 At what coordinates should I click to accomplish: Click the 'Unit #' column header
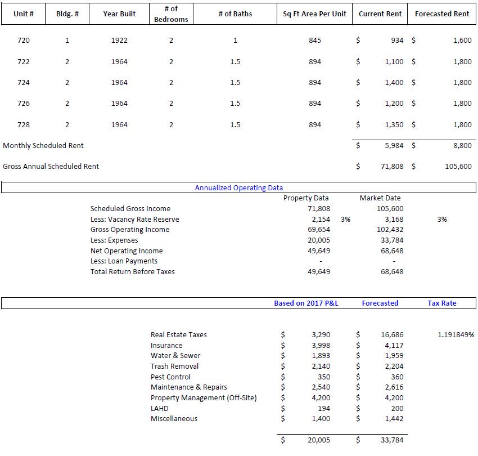click(24, 14)
